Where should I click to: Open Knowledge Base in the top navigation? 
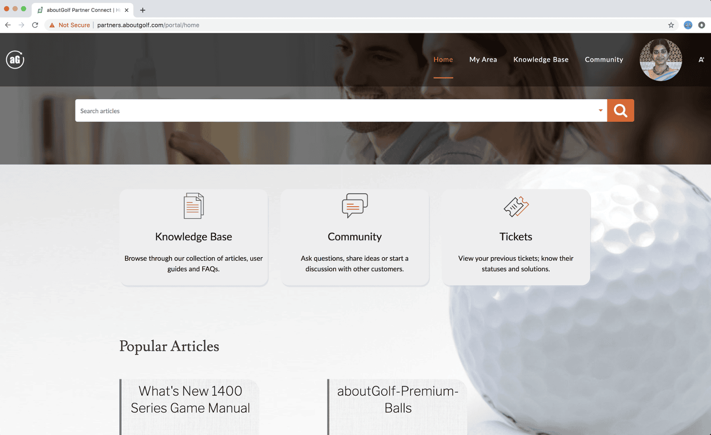[541, 59]
